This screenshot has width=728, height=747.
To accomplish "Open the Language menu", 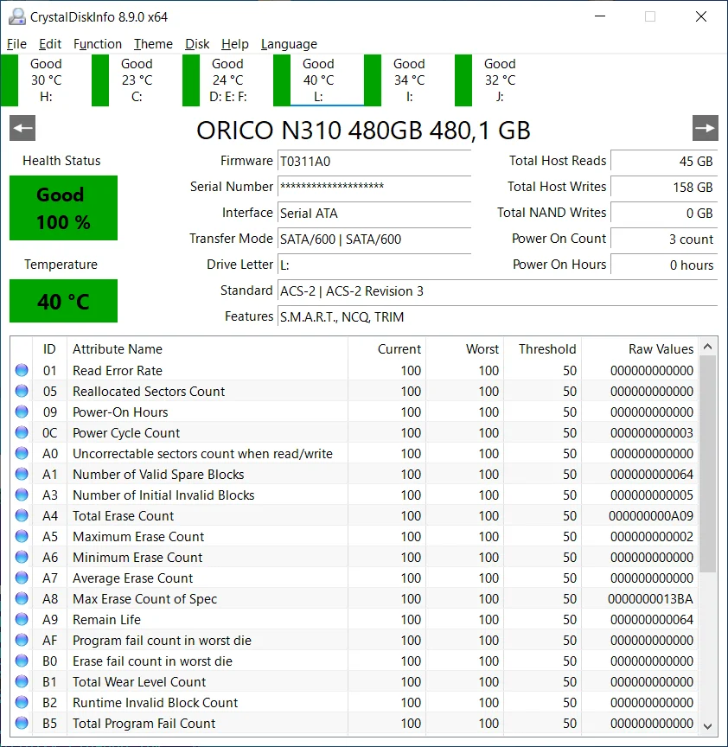I will (289, 44).
